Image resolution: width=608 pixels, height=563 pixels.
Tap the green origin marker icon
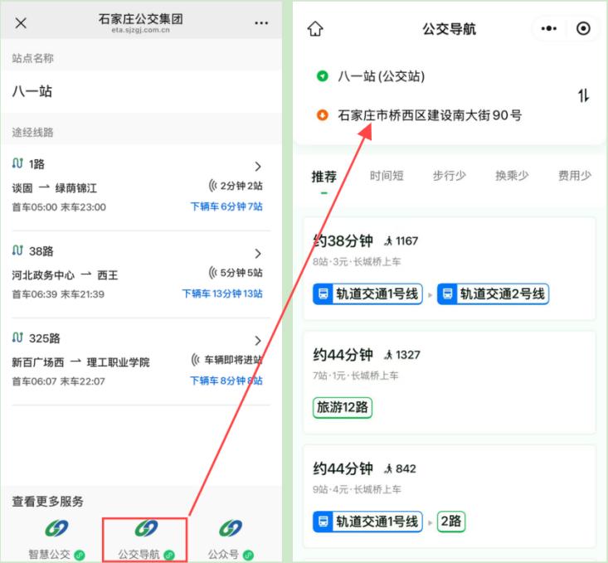pos(322,76)
